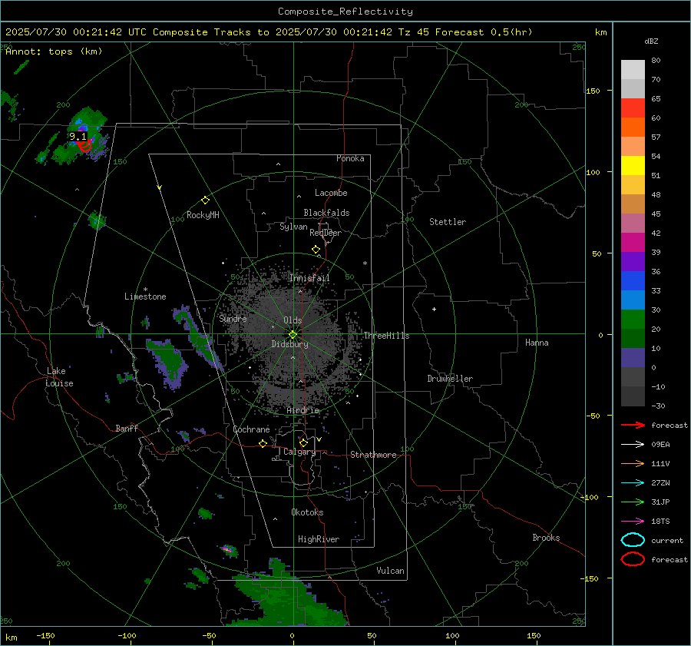Select the green 31JP track arrow
691x646 pixels.
tap(633, 502)
